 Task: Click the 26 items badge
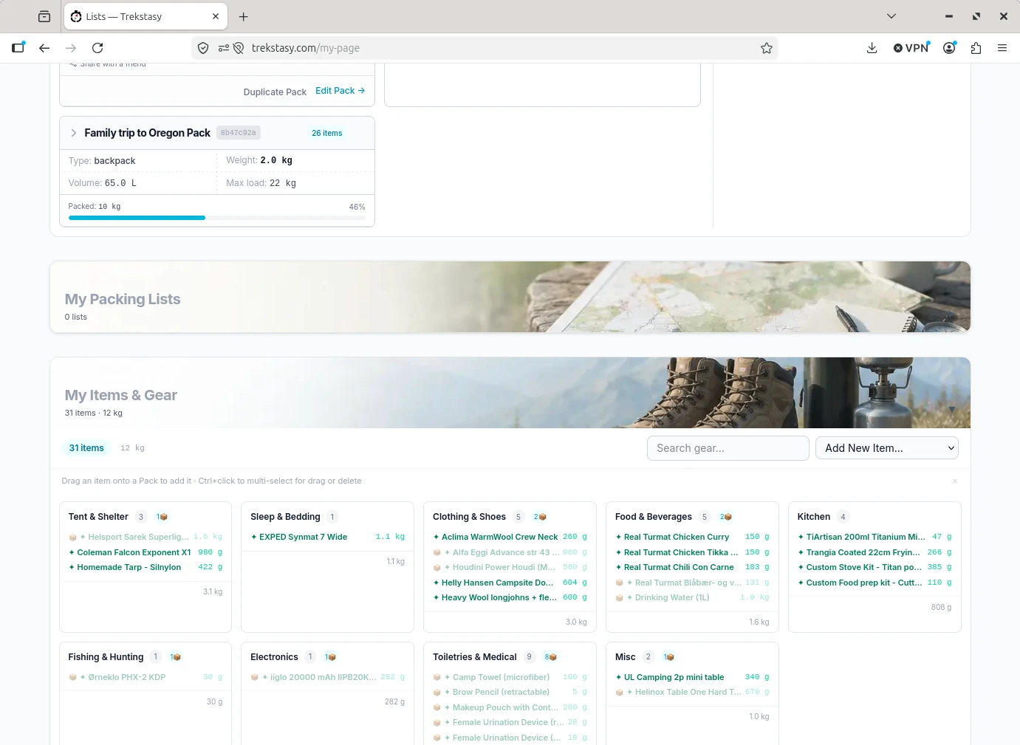(x=327, y=133)
